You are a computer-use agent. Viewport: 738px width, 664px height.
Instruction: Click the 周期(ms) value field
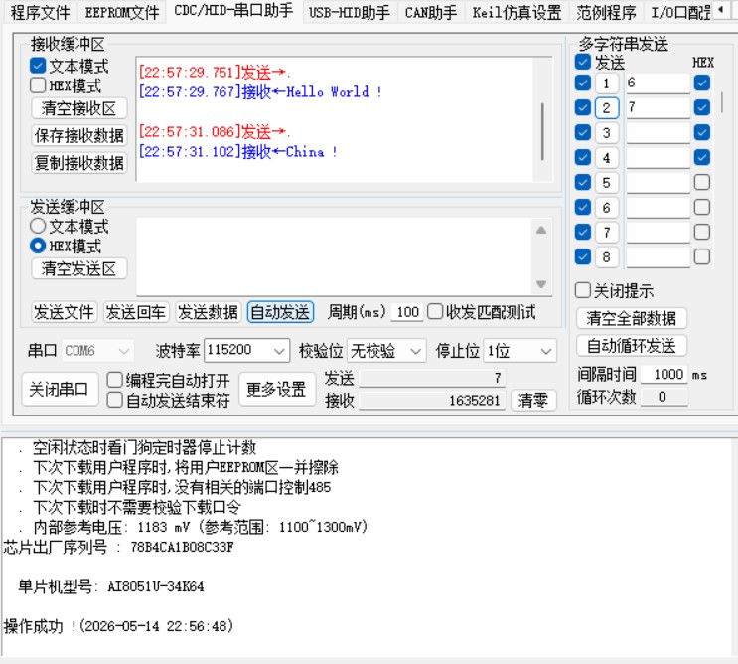point(406,312)
